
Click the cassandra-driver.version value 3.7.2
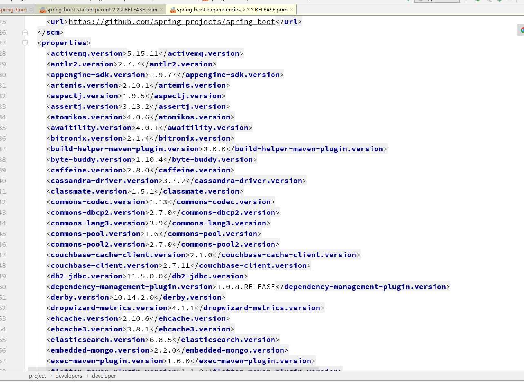click(174, 181)
